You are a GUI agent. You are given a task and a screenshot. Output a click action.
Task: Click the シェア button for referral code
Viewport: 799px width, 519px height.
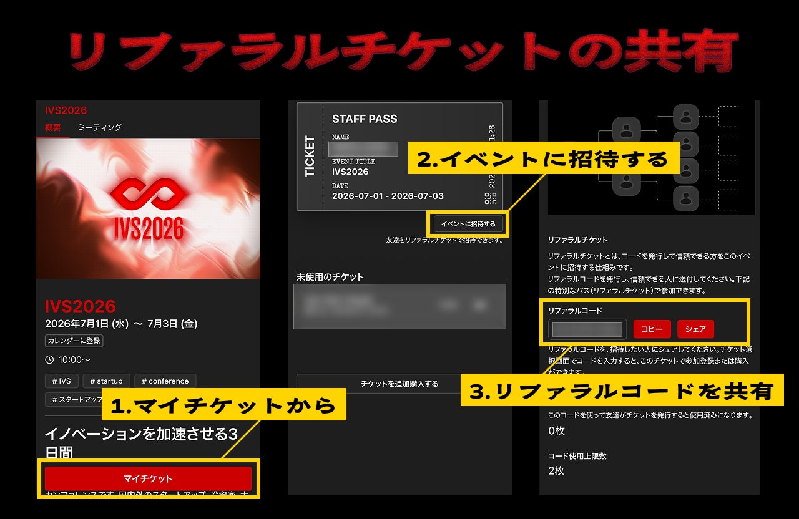coord(695,329)
